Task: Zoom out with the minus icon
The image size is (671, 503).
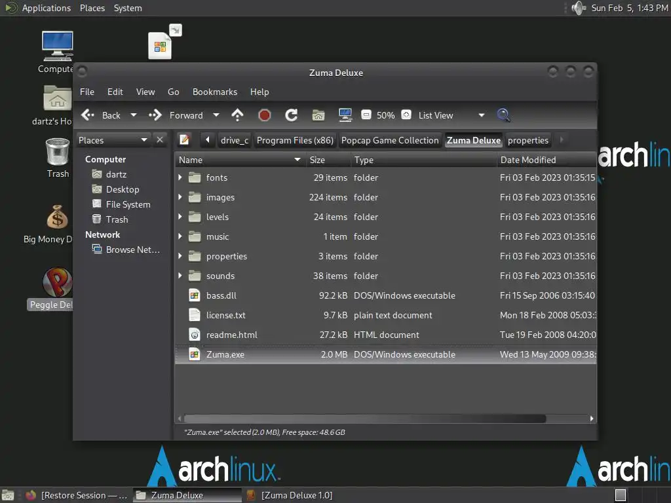Action: (366, 115)
